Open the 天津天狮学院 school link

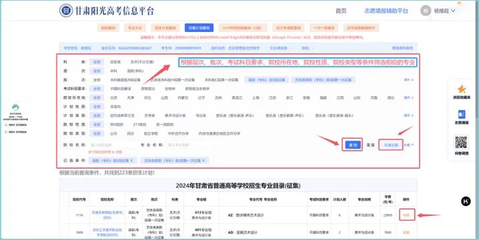tap(107, 215)
